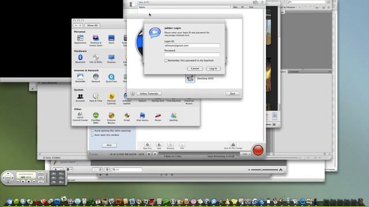
Task: Open Perian preferences
Action: click(158, 117)
